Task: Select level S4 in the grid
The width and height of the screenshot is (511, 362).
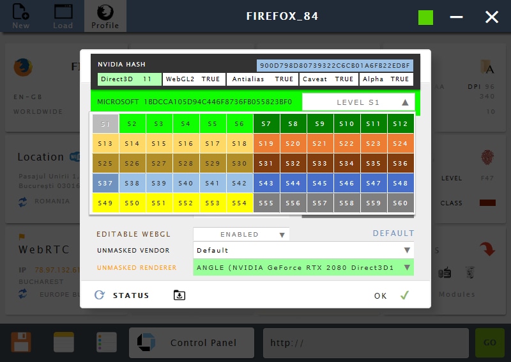Action: pyautogui.click(x=186, y=123)
